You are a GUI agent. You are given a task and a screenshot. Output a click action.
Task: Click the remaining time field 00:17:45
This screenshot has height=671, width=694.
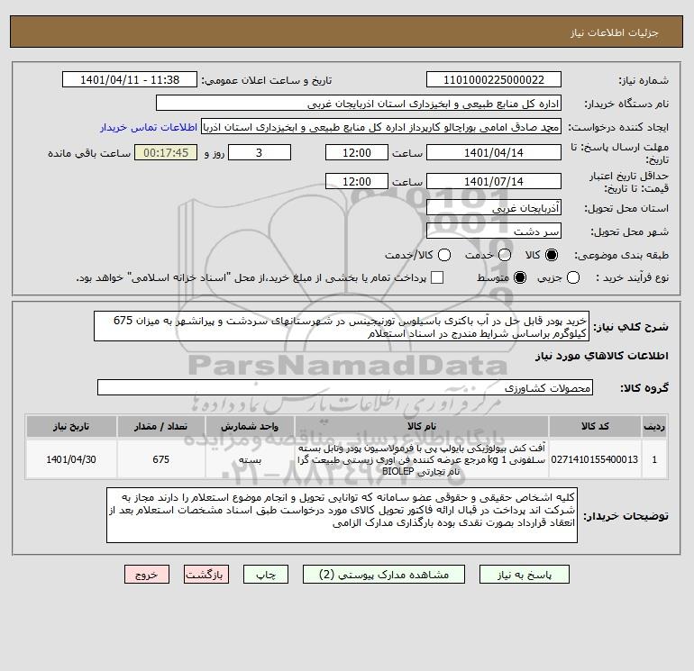[x=166, y=153]
